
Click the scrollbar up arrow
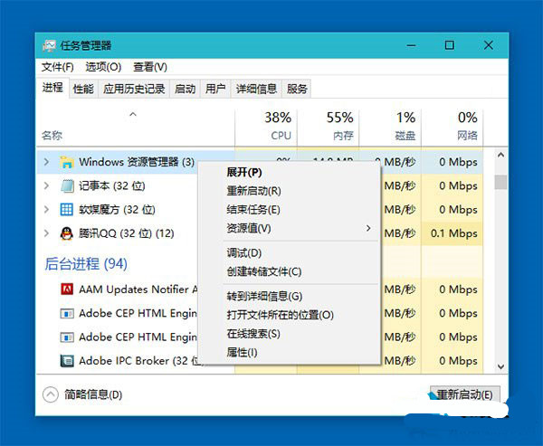500,155
